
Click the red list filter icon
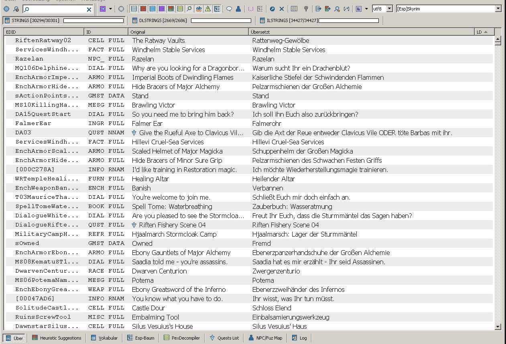pos(143,9)
